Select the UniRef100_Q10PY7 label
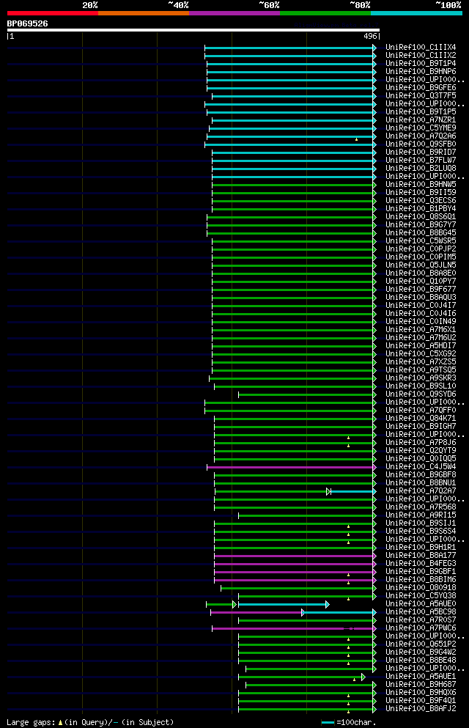The width and height of the screenshot is (469, 728). (421, 282)
